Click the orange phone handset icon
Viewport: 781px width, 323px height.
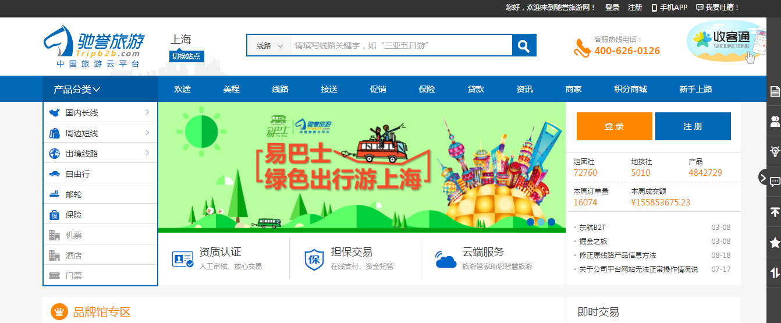(582, 47)
